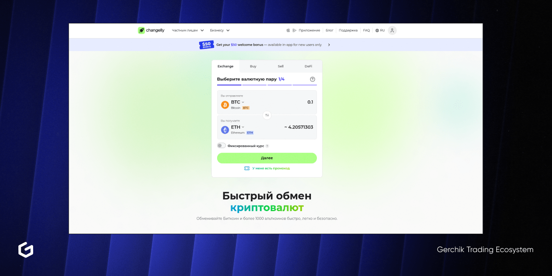
Task: Open the RU language selector
Action: click(x=380, y=30)
